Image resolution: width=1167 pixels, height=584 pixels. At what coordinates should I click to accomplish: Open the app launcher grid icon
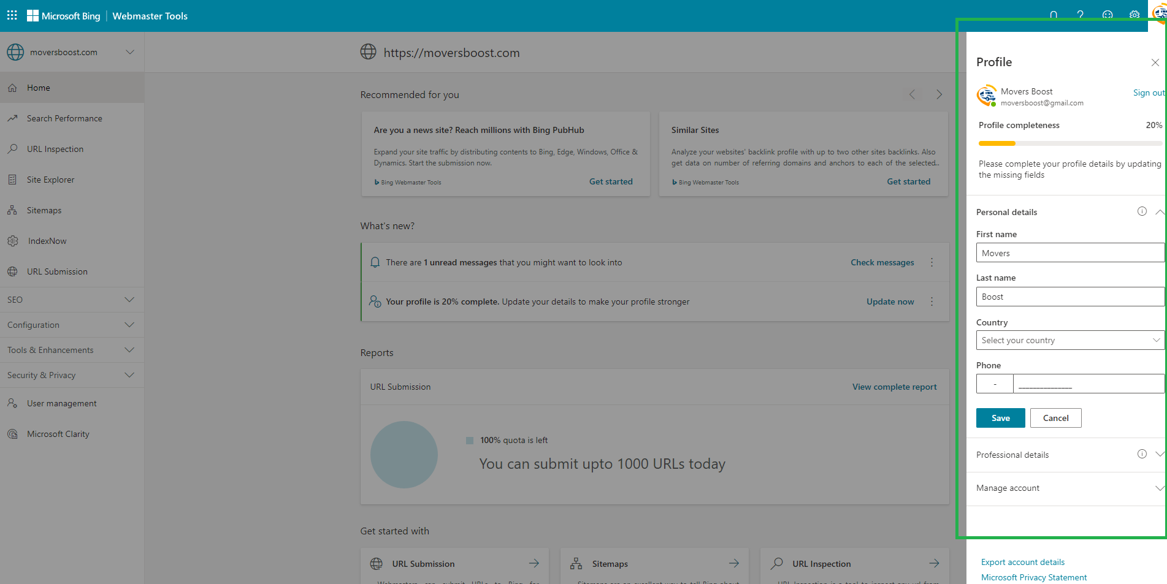pyautogui.click(x=12, y=15)
